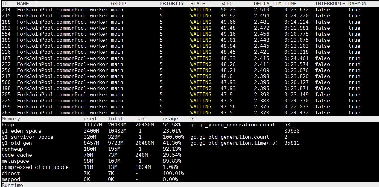Click thread ID 214 in the first row
This screenshot has width=379, height=187.
click(6, 10)
